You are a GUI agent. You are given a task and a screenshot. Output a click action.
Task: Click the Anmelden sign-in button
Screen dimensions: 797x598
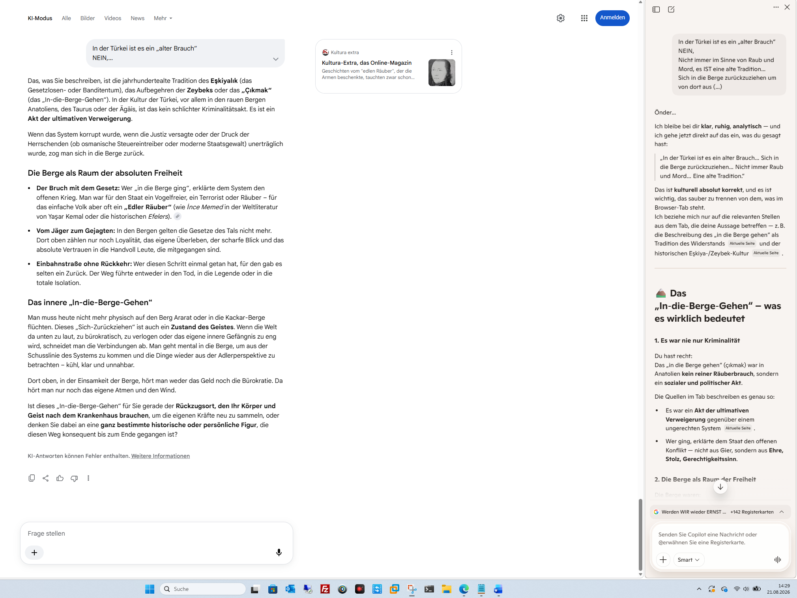pyautogui.click(x=612, y=18)
